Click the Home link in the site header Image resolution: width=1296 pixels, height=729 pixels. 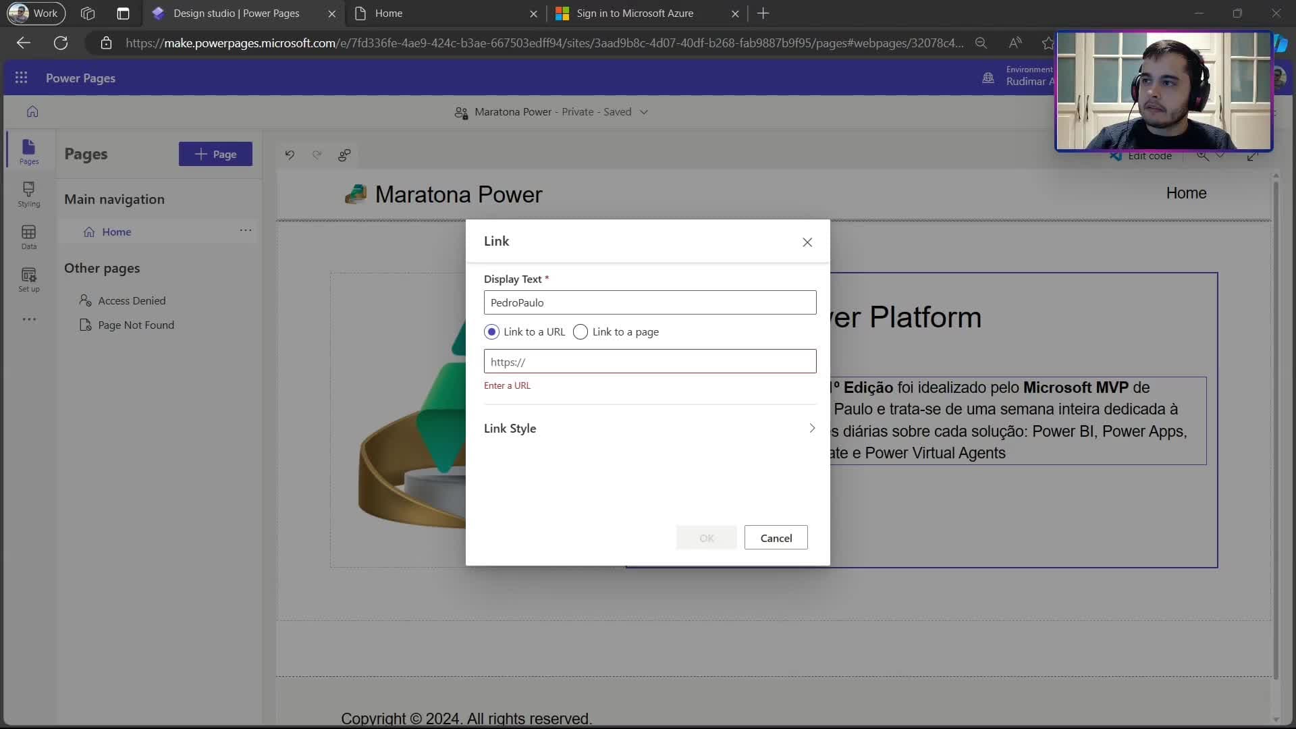tap(1186, 193)
